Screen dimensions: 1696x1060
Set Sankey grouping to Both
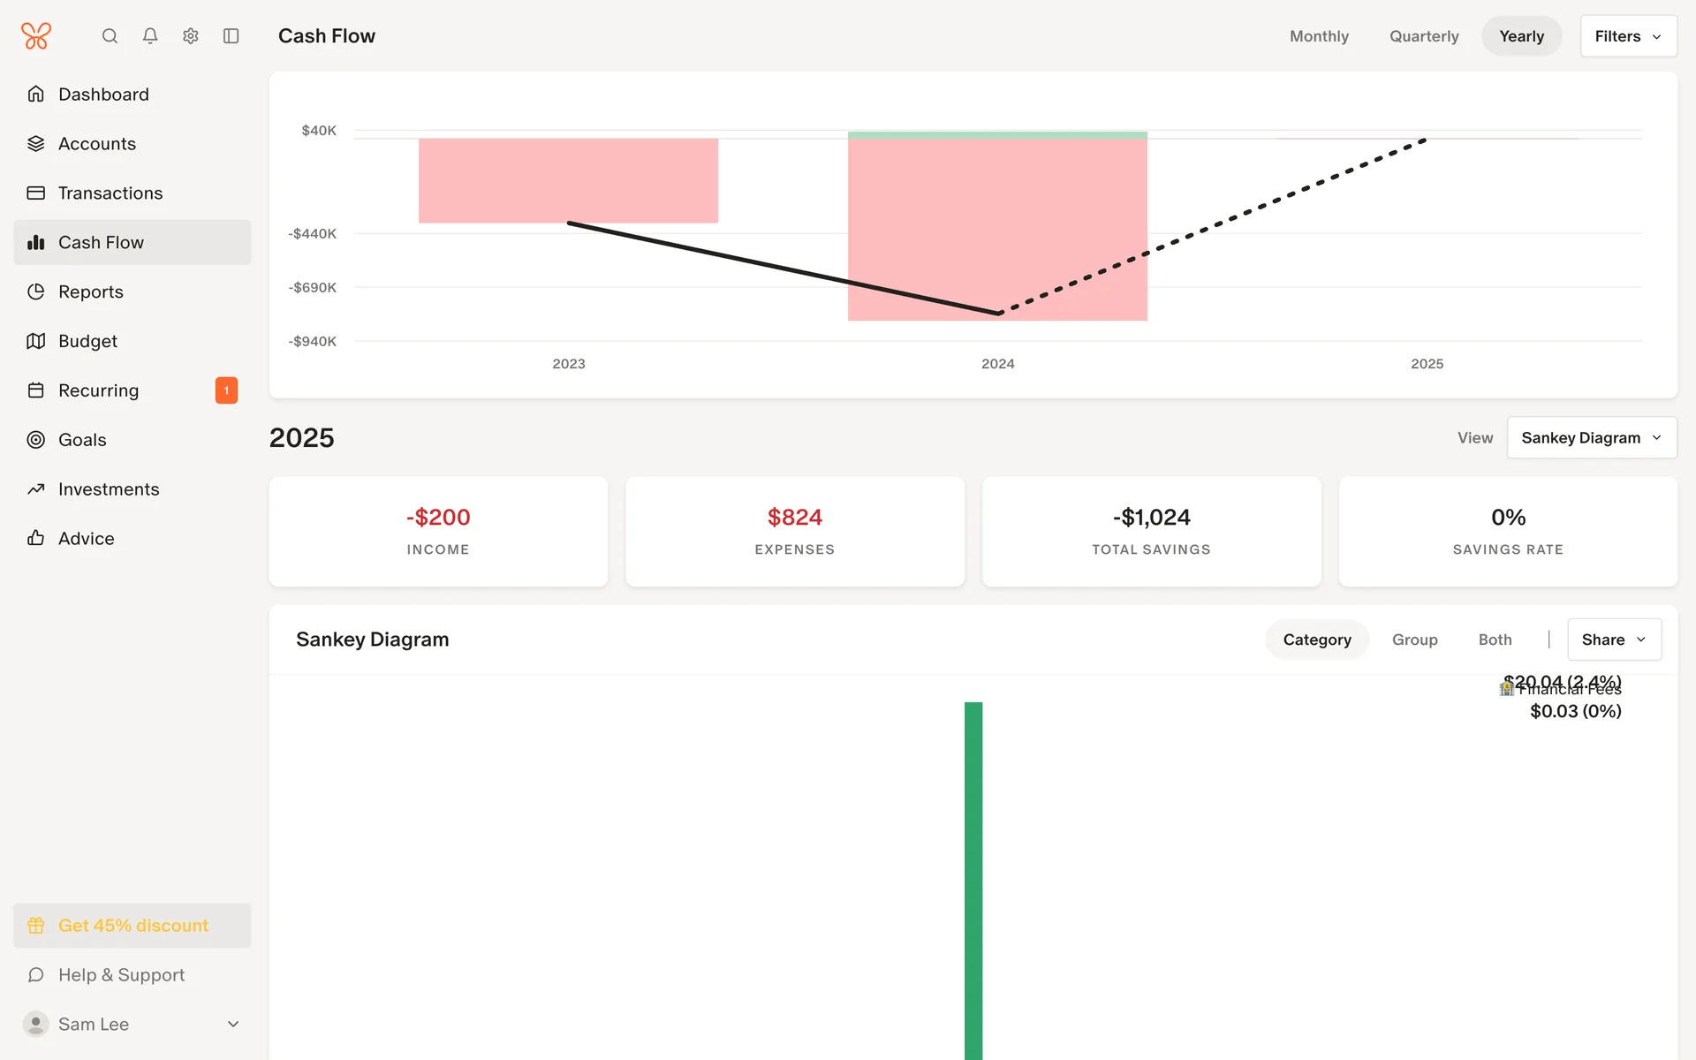(x=1495, y=640)
